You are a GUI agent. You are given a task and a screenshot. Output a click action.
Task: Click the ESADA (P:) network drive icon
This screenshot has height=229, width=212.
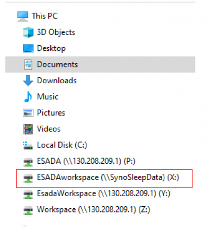(28, 162)
